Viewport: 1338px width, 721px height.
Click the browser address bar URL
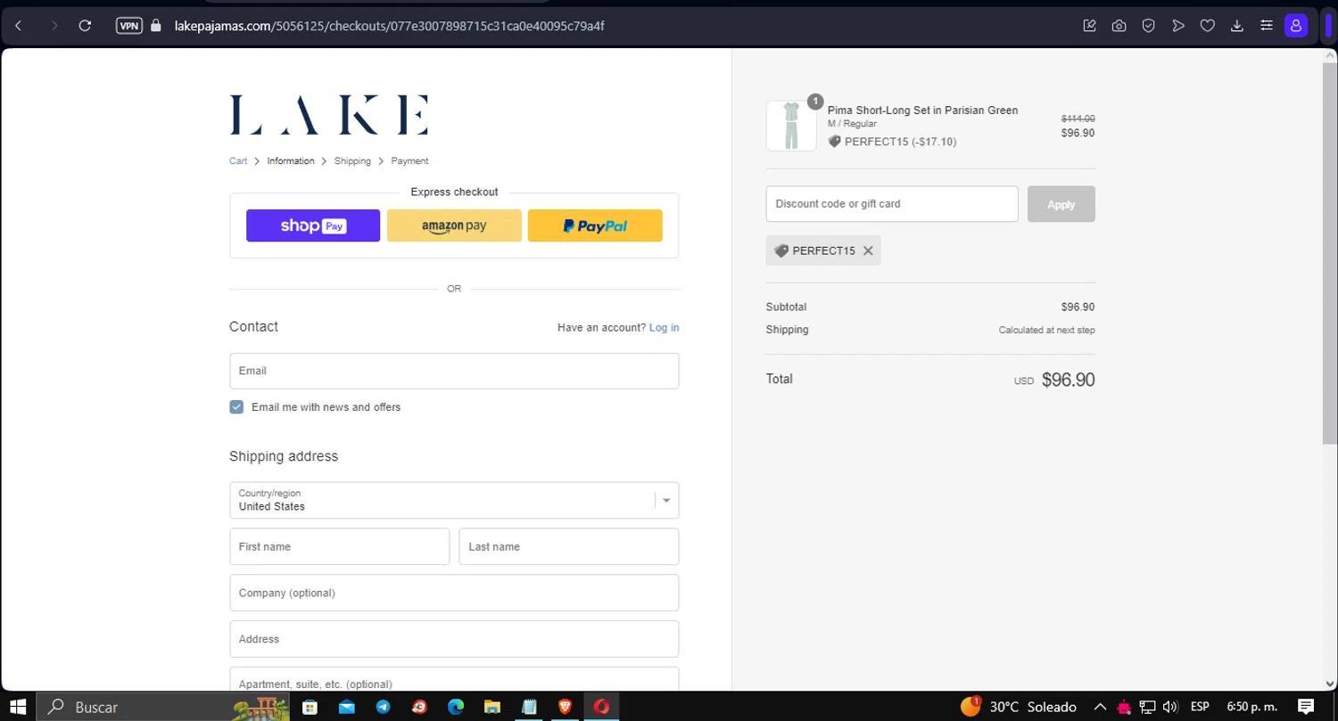click(389, 26)
